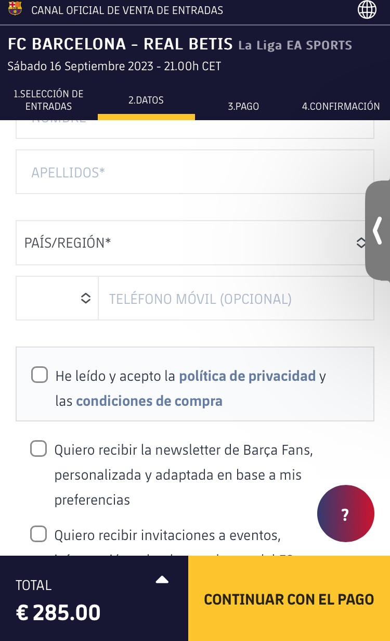Tick the Barça Fans newsletter checkbox
Viewport: 390px width, 641px height.
[x=38, y=448]
